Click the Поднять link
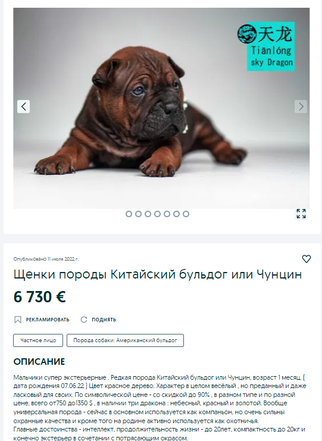Viewport: 322px width, 441px height. click(x=104, y=320)
